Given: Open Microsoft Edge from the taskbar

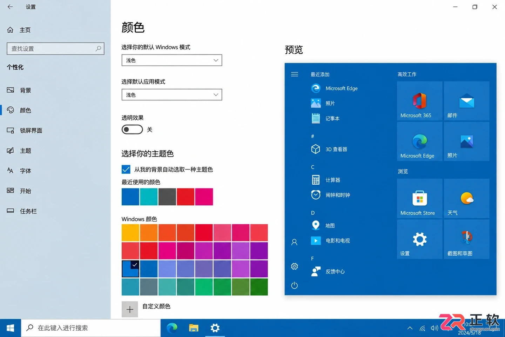Looking at the screenshot, I should (172, 328).
